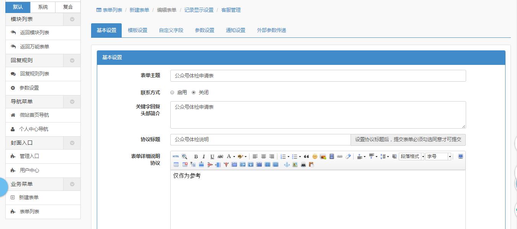Select the 启用 radio for 联系方式
Image resolution: width=517 pixels, height=229 pixels.
pos(172,92)
